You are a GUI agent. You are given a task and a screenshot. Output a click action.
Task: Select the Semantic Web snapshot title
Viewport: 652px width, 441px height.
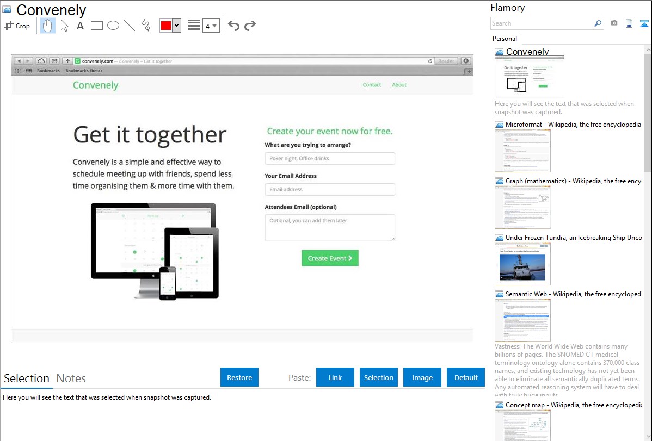(573, 294)
